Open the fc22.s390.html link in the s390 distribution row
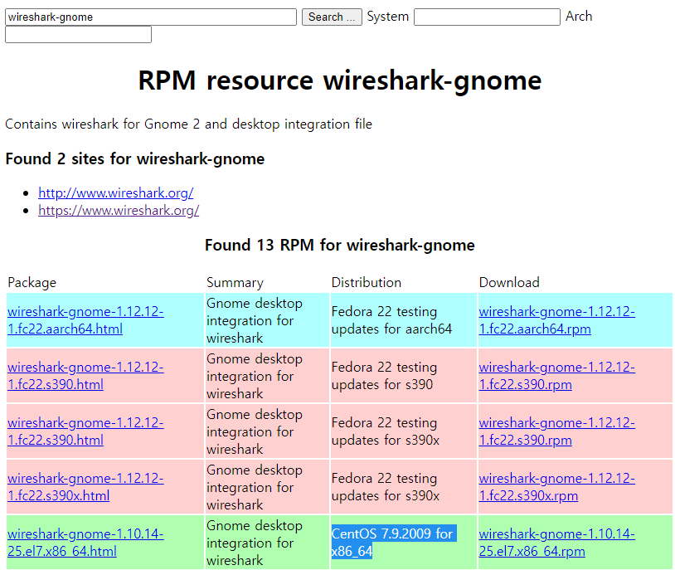The image size is (675, 570). click(x=85, y=376)
